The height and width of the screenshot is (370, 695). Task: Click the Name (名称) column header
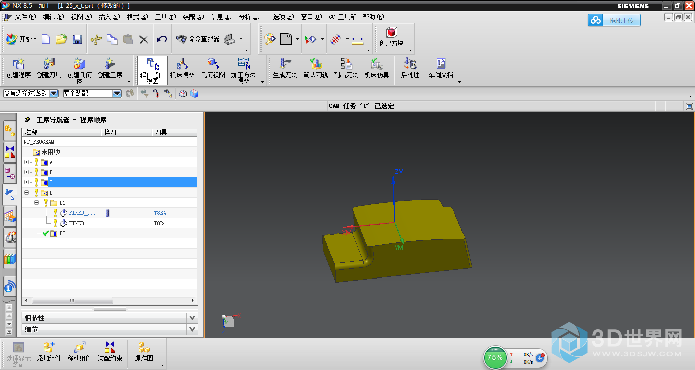pos(61,132)
